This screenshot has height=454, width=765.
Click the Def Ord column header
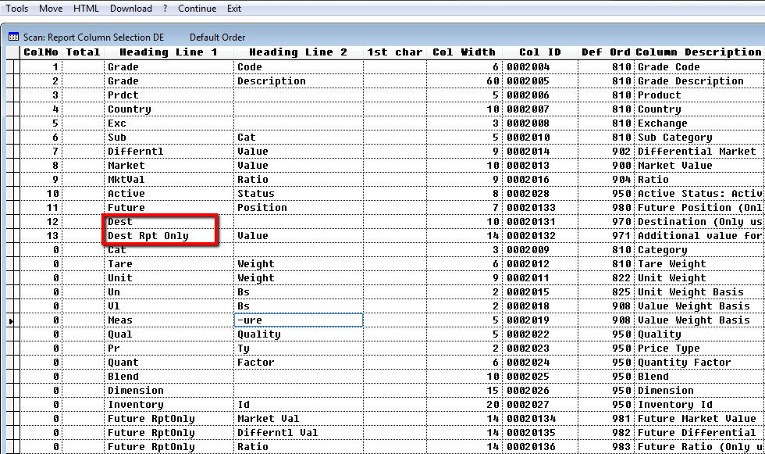[606, 52]
